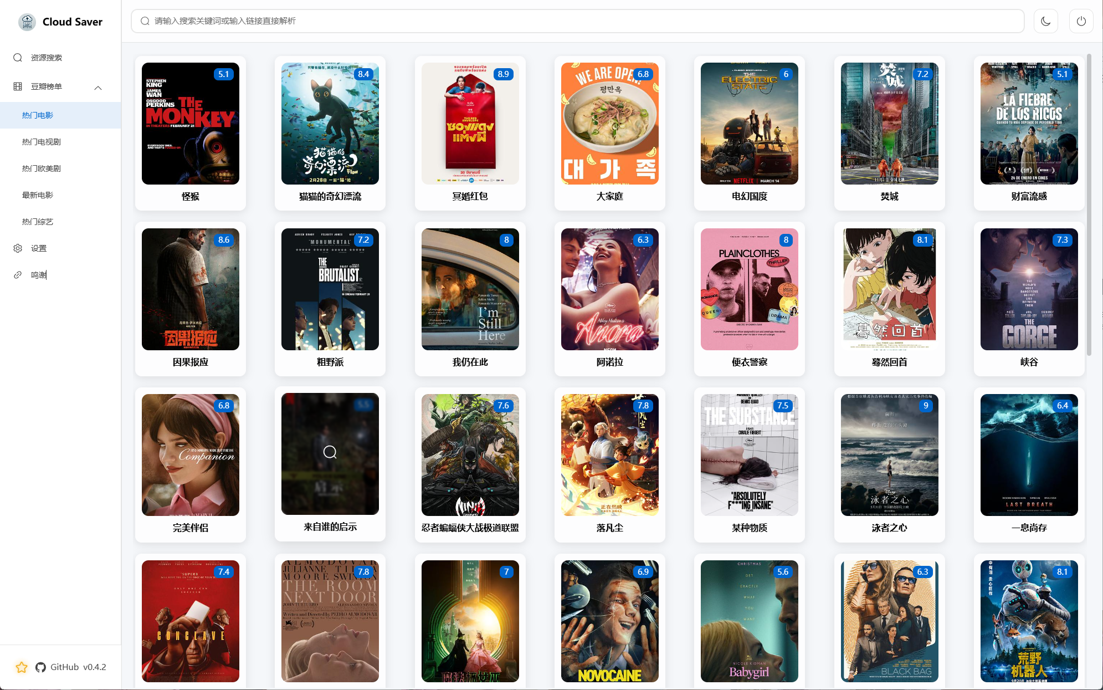1103x690 pixels.
Task: Click the 9 rating badge on 泳者之心
Action: tap(926, 406)
